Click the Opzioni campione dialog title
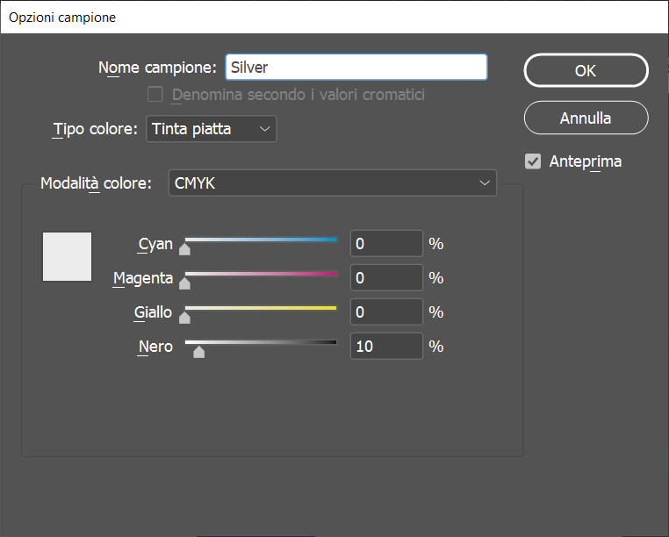The height and width of the screenshot is (537, 669). pyautogui.click(x=62, y=18)
